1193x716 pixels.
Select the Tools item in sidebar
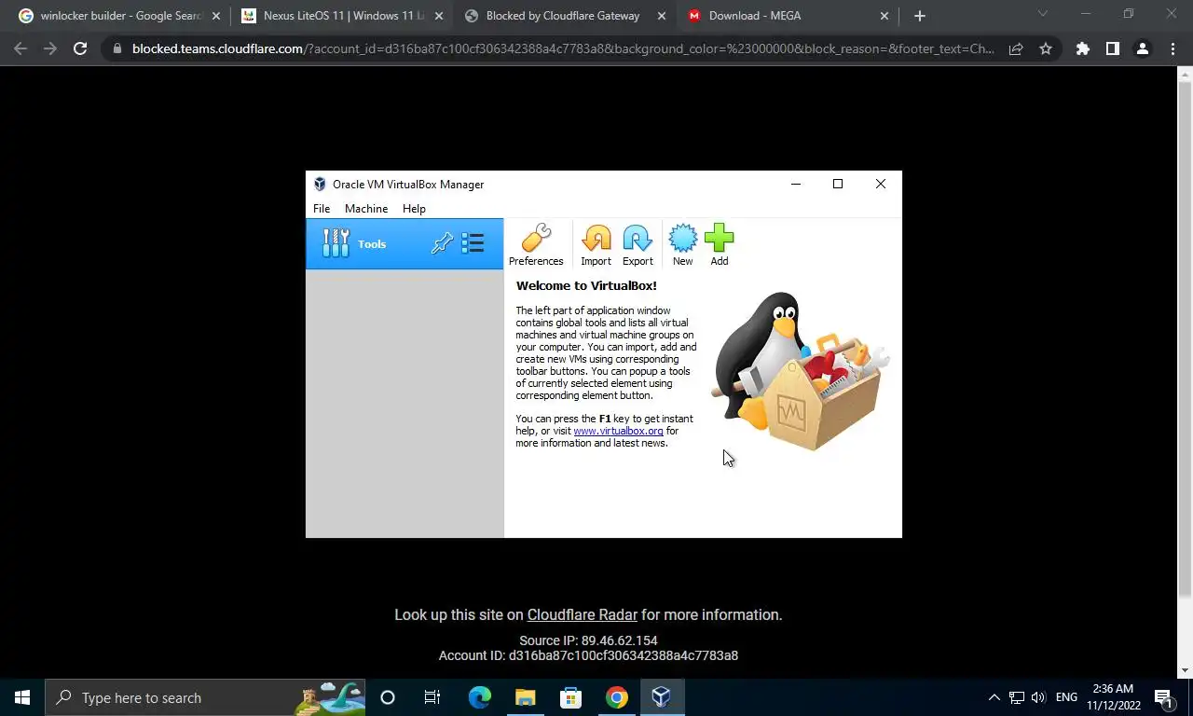pyautogui.click(x=405, y=244)
